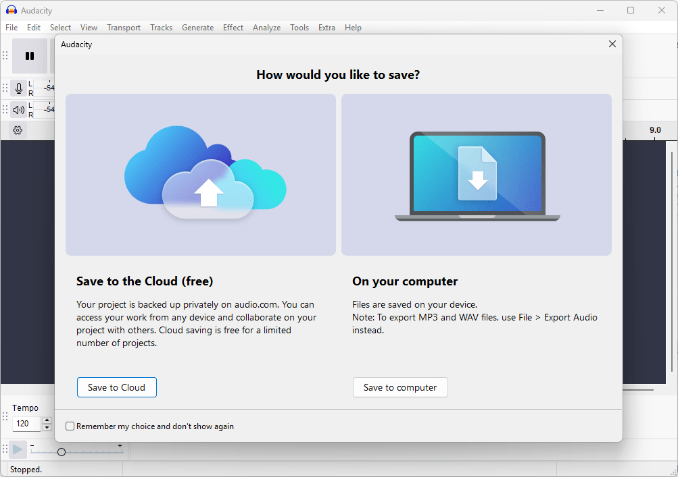678x477 pixels.
Task: Open the Effect menu
Action: click(x=233, y=28)
